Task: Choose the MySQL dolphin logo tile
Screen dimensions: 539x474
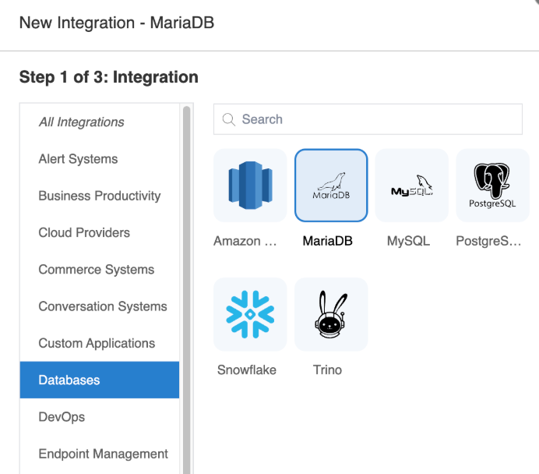Action: tap(412, 186)
